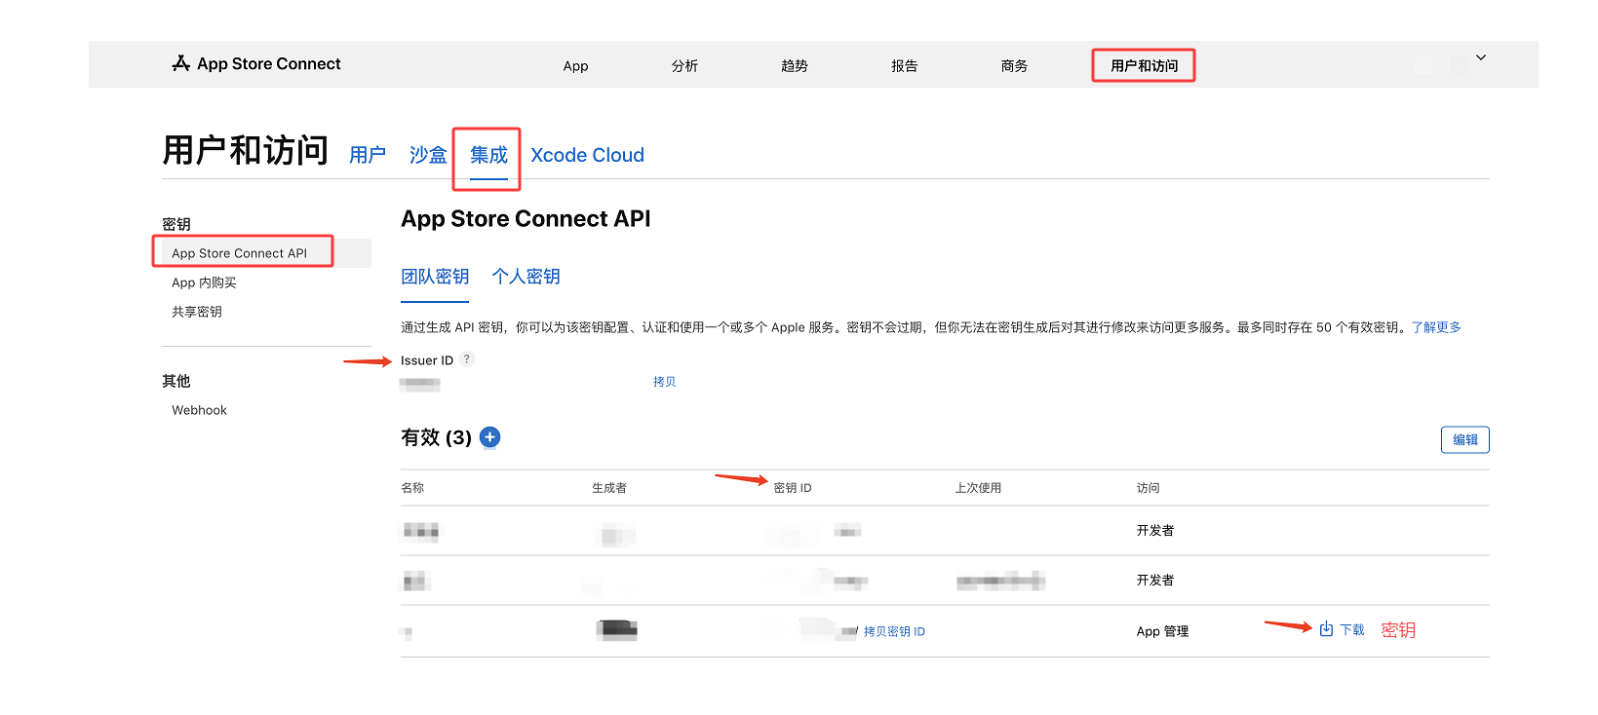Click the App Store Connect API page heading
Viewport: 1598px width, 715px height.
pyautogui.click(x=526, y=219)
